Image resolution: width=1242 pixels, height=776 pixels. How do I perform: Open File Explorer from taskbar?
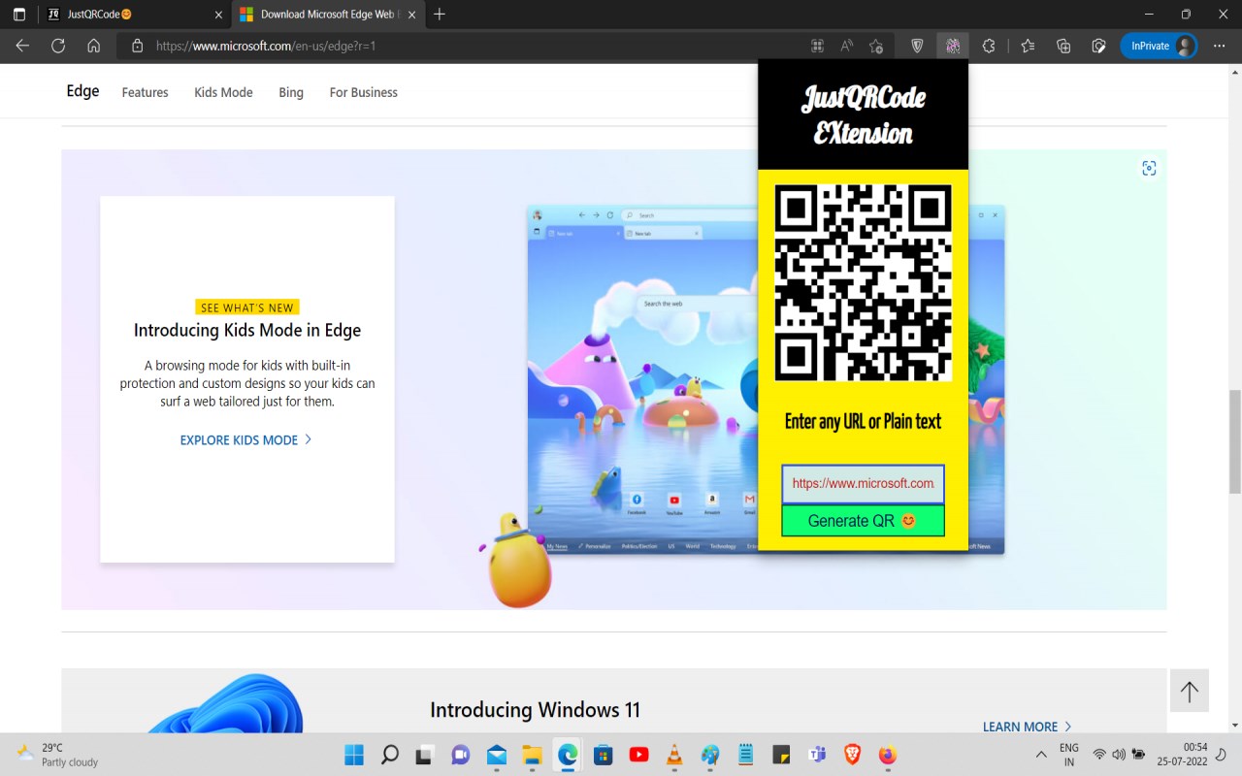click(x=531, y=755)
